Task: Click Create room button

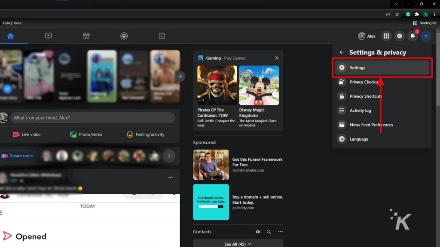Action: click(17, 156)
